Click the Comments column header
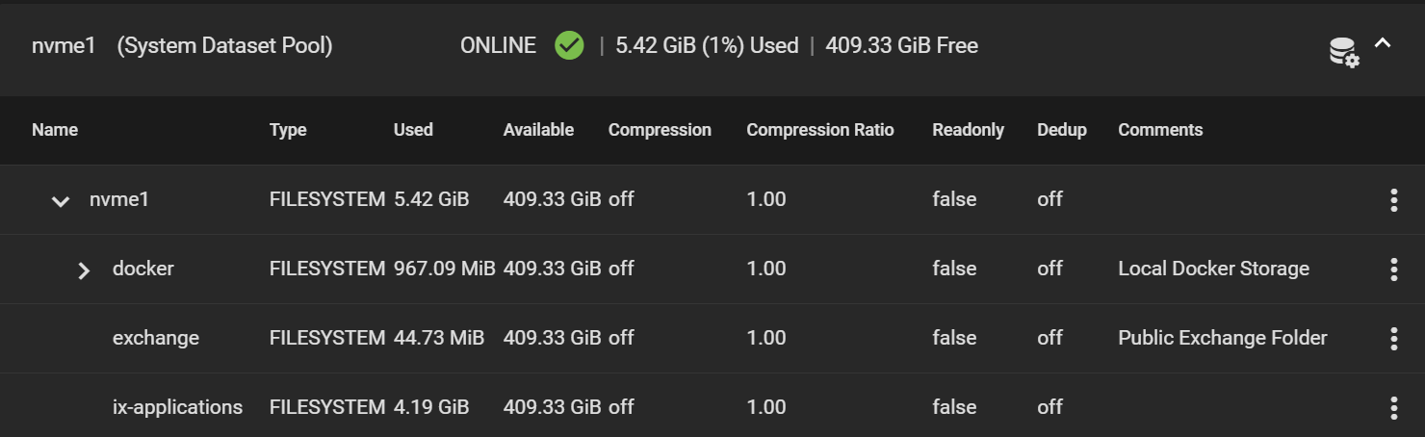The height and width of the screenshot is (437, 1425). (1160, 130)
